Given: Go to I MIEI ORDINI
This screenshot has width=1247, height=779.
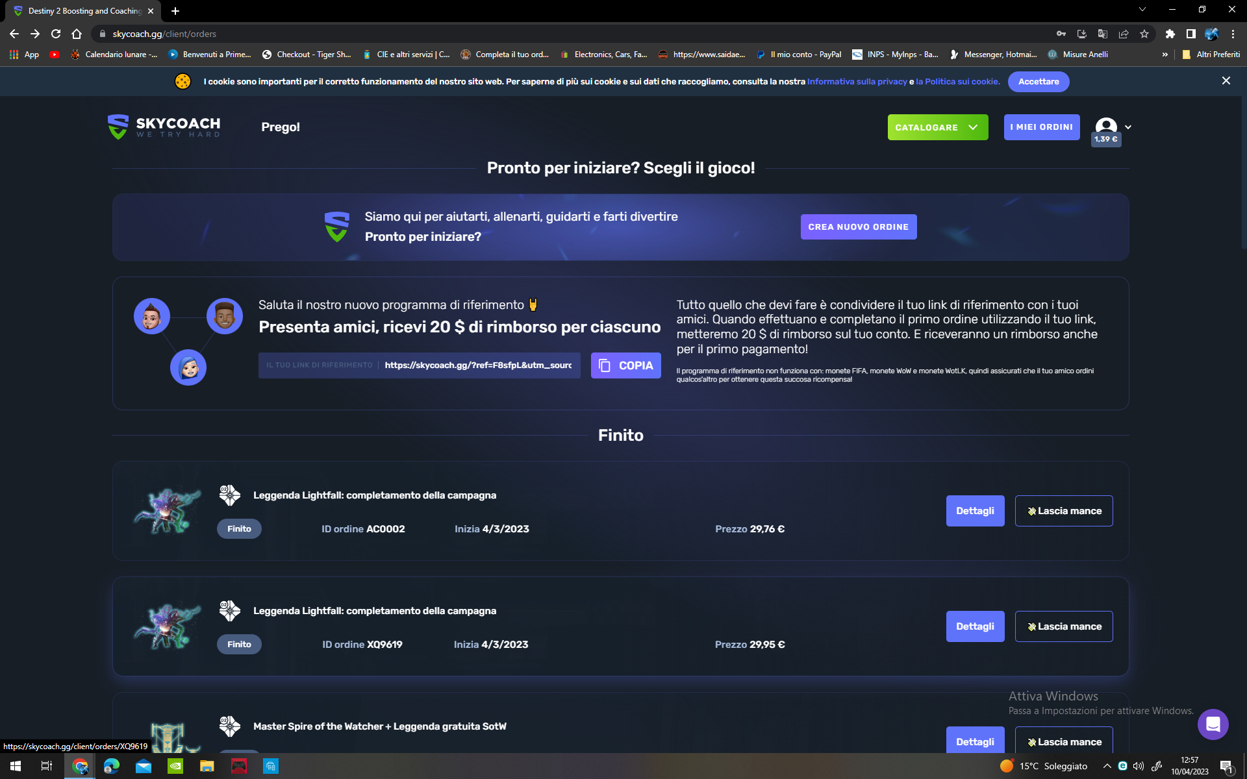Looking at the screenshot, I should (1042, 127).
